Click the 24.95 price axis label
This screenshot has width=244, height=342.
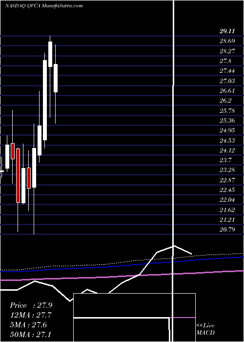click(x=227, y=131)
